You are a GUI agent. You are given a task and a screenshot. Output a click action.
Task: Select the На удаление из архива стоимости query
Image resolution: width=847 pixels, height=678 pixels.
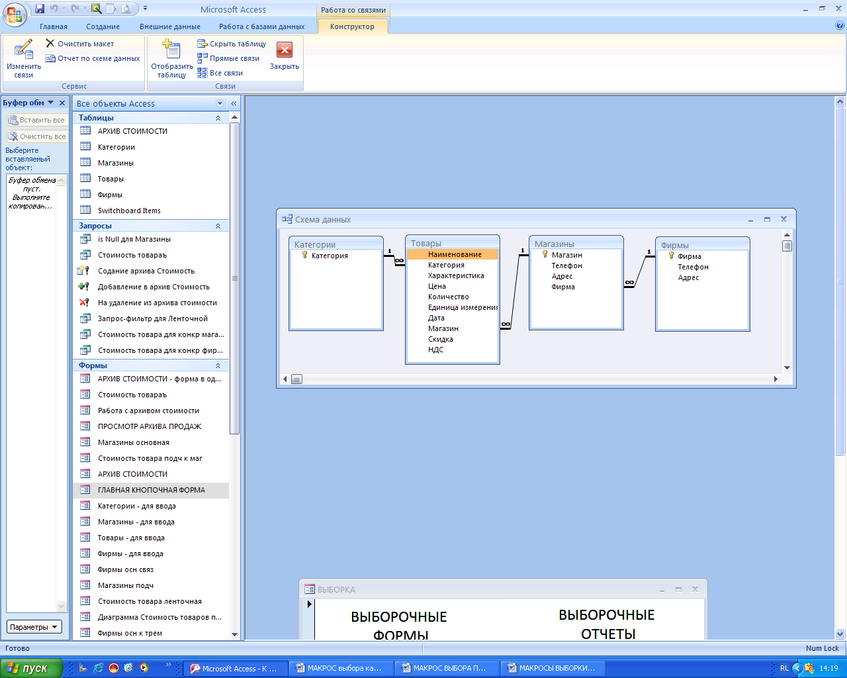tap(151, 303)
